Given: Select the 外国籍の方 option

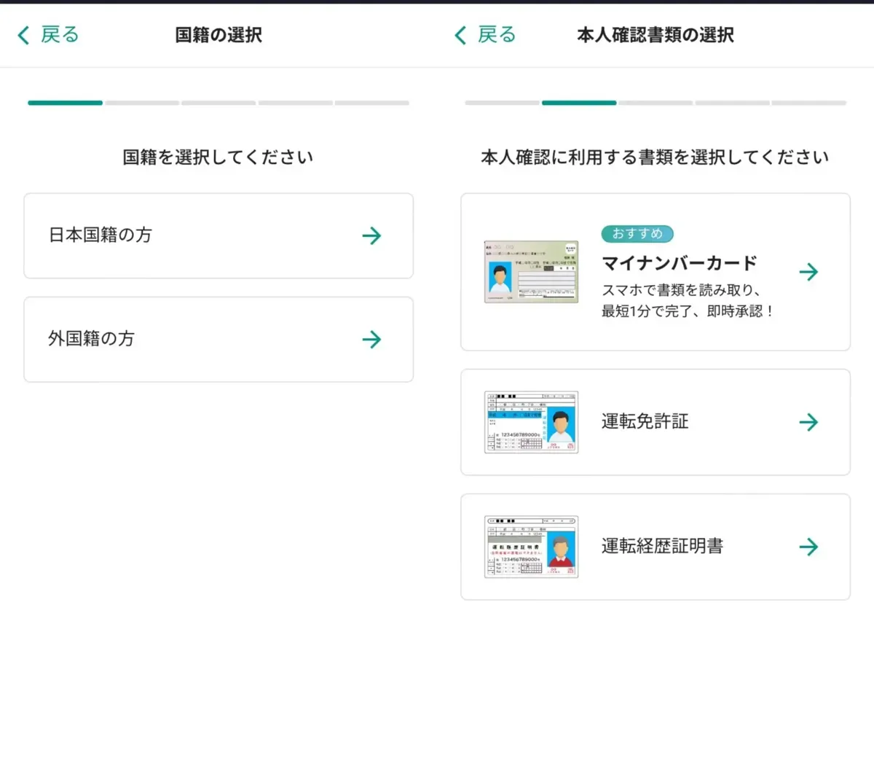Looking at the screenshot, I should (217, 339).
